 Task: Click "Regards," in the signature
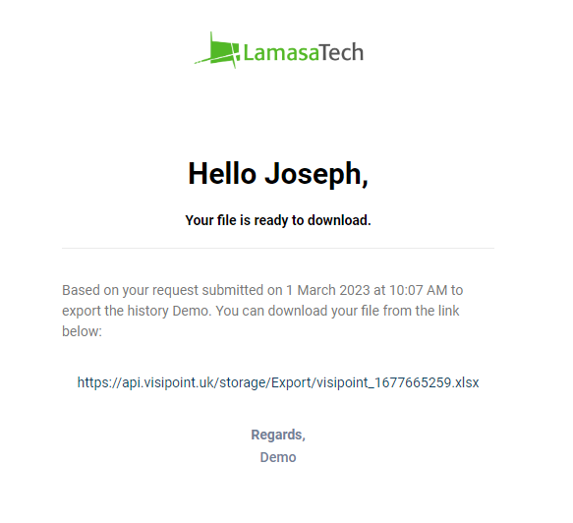(x=278, y=435)
